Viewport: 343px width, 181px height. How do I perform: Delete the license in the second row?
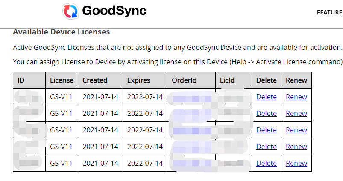(x=267, y=113)
